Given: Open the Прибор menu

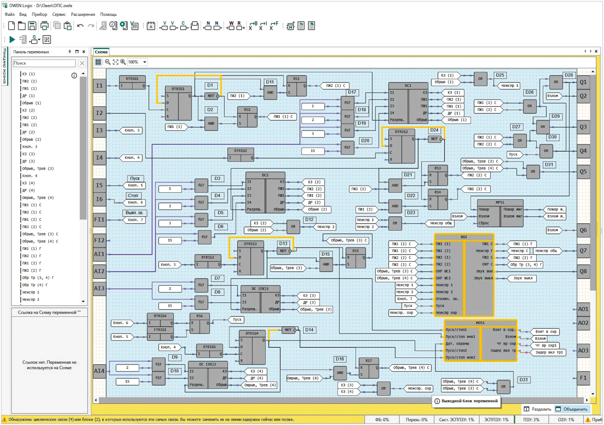Looking at the screenshot, I should point(39,14).
